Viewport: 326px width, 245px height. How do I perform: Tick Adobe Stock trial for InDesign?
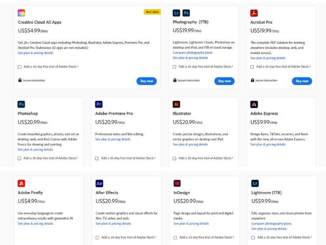[x=175, y=237]
